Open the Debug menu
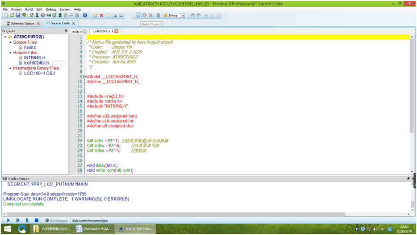The image size is (417, 235). [51, 9]
